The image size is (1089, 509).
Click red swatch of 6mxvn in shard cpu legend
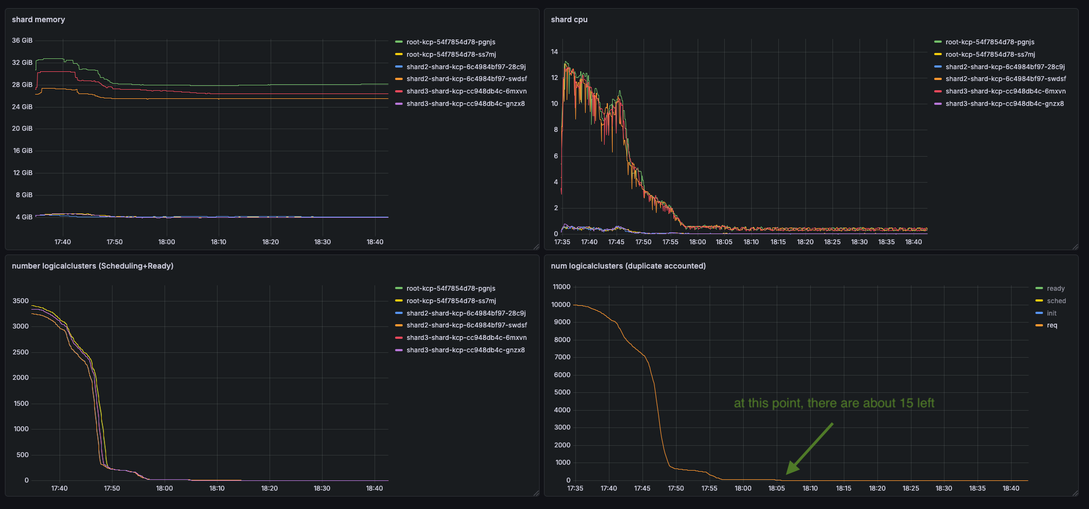[x=938, y=91]
